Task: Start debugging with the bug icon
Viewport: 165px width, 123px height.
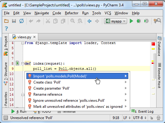Action: tap(139, 21)
